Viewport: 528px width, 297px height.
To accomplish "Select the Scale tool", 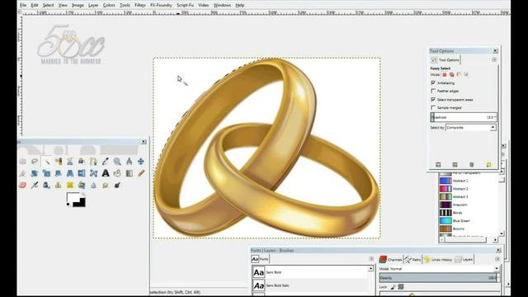I will pos(46,173).
